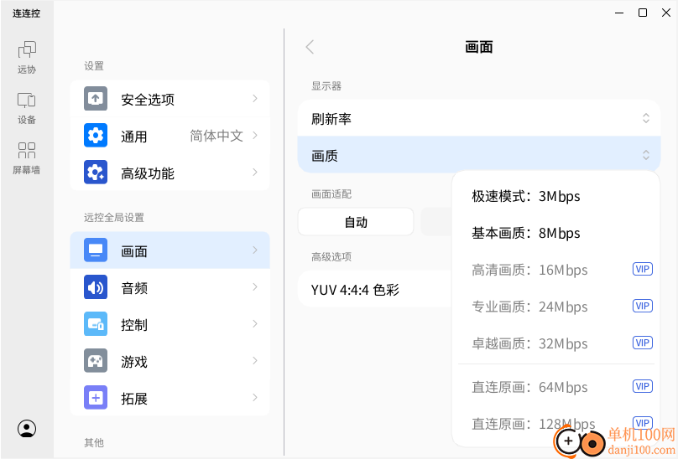This screenshot has width=678, height=459.
Task: Expand the 音频 row chevron
Action: [x=255, y=287]
